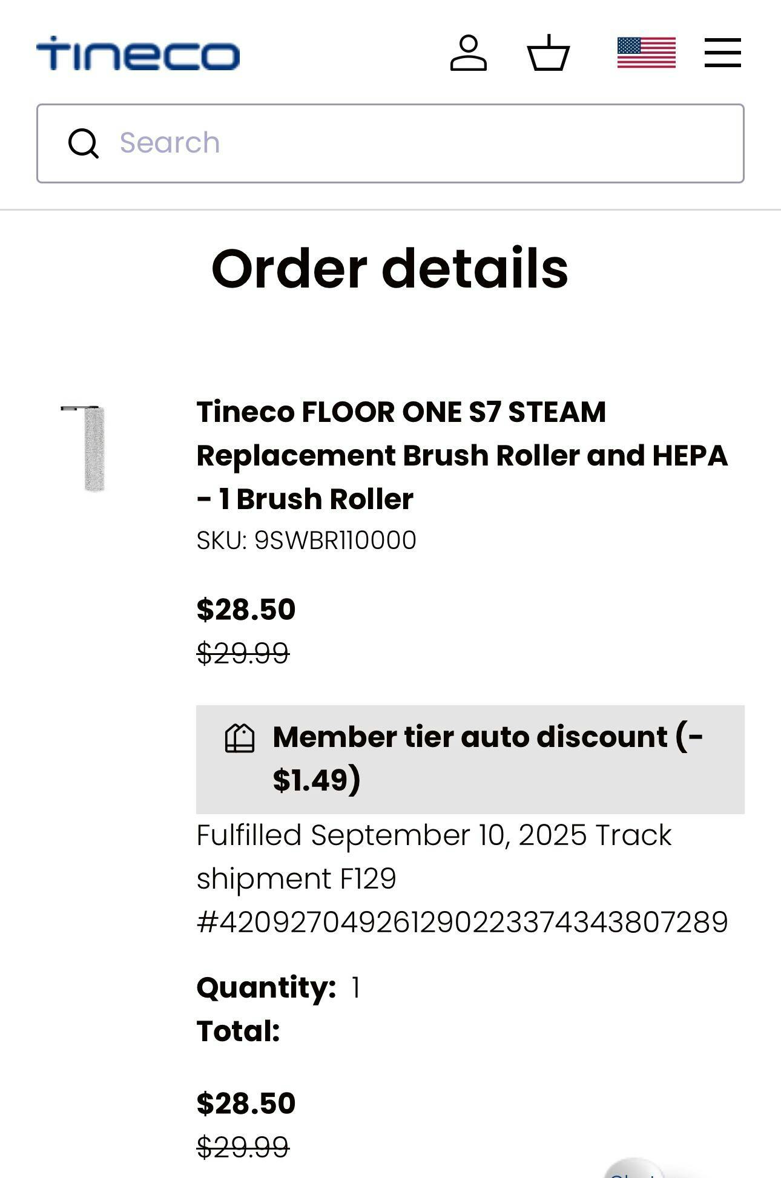Click the crossed-out $29.99 item price
781x1178 pixels.
tap(243, 653)
